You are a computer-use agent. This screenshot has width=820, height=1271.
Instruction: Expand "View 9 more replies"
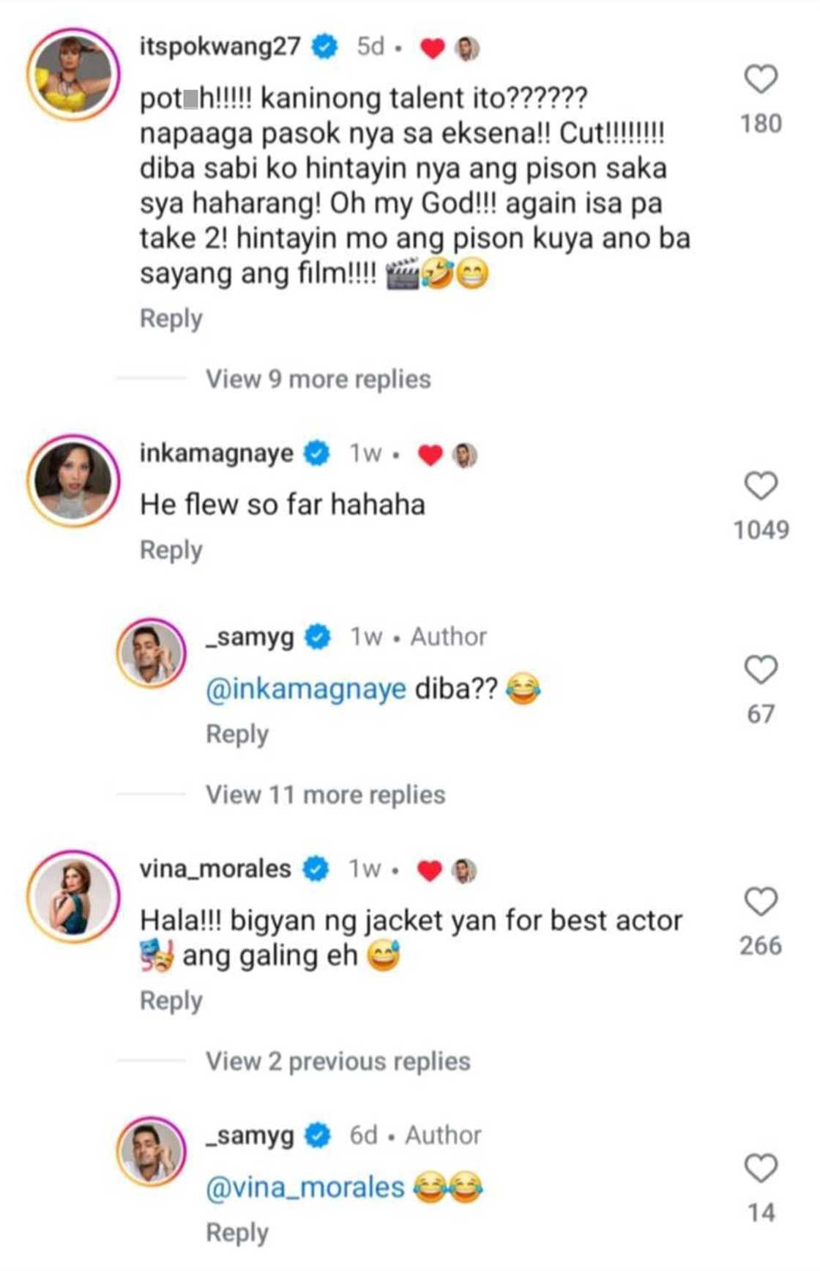[318, 379]
